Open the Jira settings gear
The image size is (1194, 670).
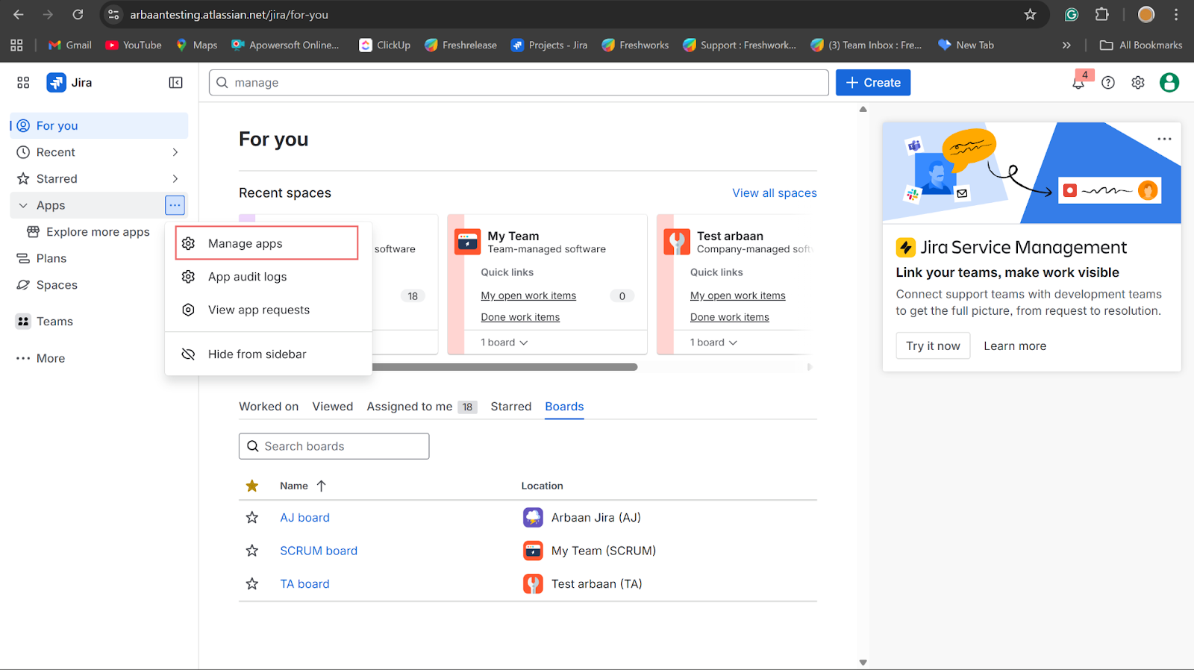[1138, 83]
